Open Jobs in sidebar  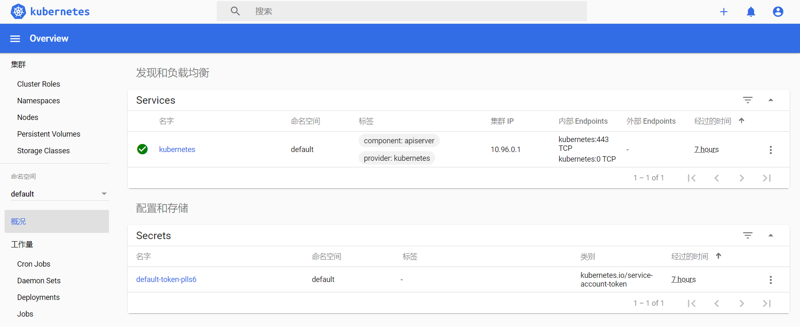[x=25, y=314]
